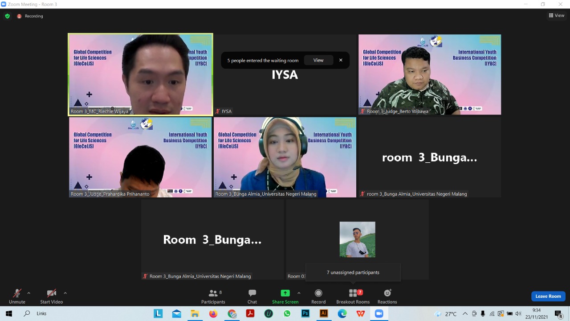Open WhatsApp from the taskbar
The width and height of the screenshot is (570, 321).
[x=287, y=313]
